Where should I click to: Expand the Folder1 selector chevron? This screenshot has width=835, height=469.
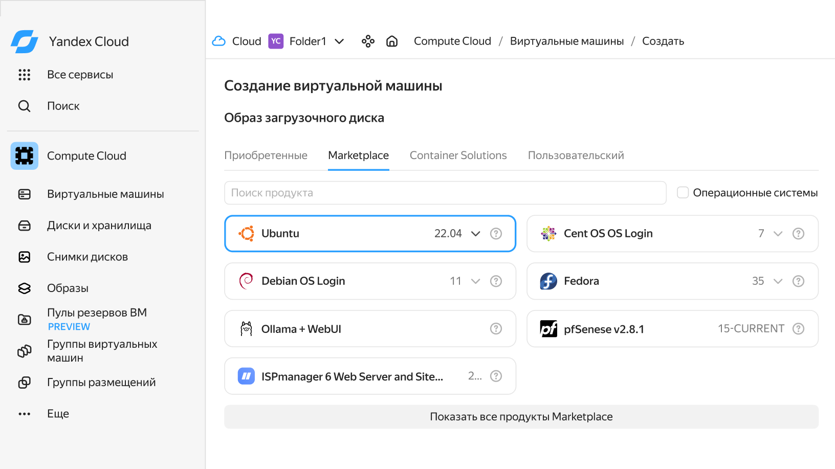point(339,41)
